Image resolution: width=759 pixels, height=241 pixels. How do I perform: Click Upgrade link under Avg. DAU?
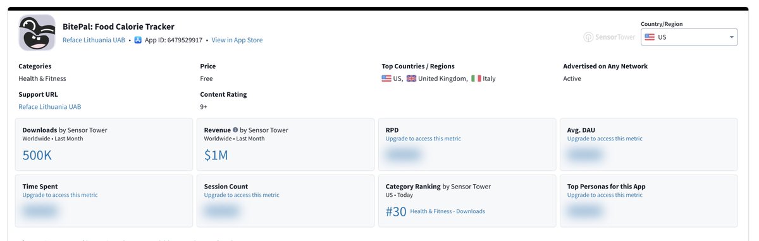(605, 139)
